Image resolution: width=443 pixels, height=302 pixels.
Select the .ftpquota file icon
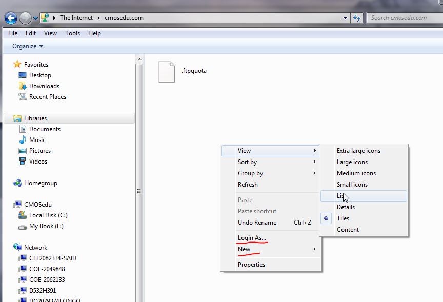pos(167,71)
